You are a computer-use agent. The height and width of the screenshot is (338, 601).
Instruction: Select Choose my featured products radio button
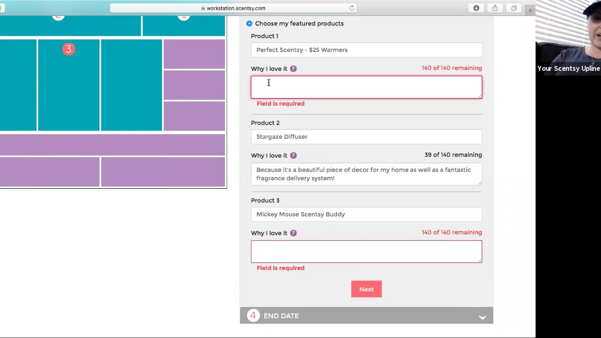click(249, 23)
